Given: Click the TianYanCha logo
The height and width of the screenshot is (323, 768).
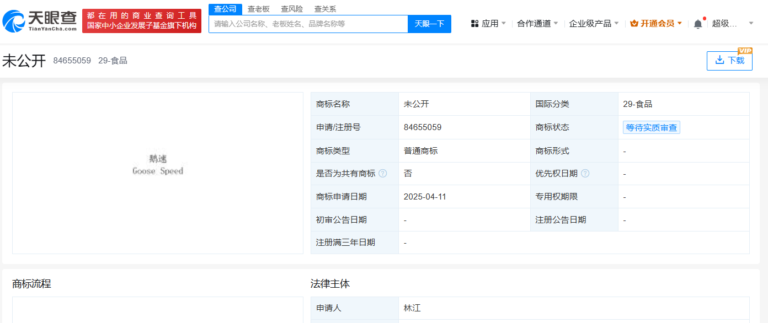Looking at the screenshot, I should (x=40, y=20).
